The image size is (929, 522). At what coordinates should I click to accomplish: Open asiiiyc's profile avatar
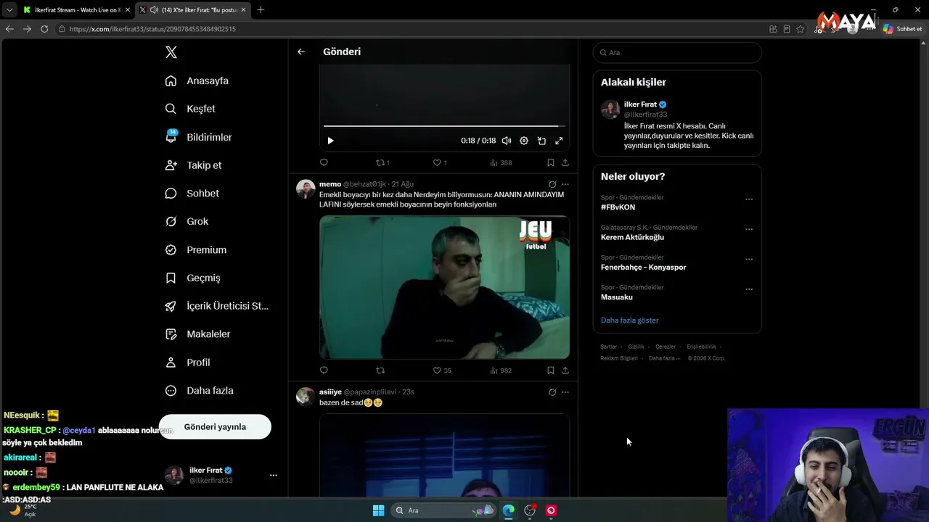(x=306, y=397)
